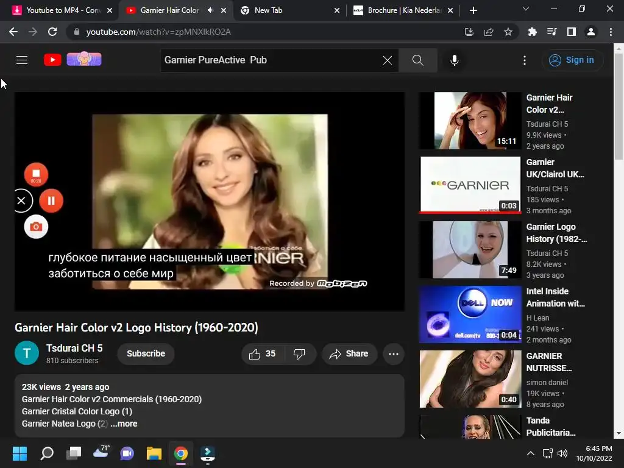The width and height of the screenshot is (624, 468).
Task: Clear the search box text
Action: (x=387, y=60)
